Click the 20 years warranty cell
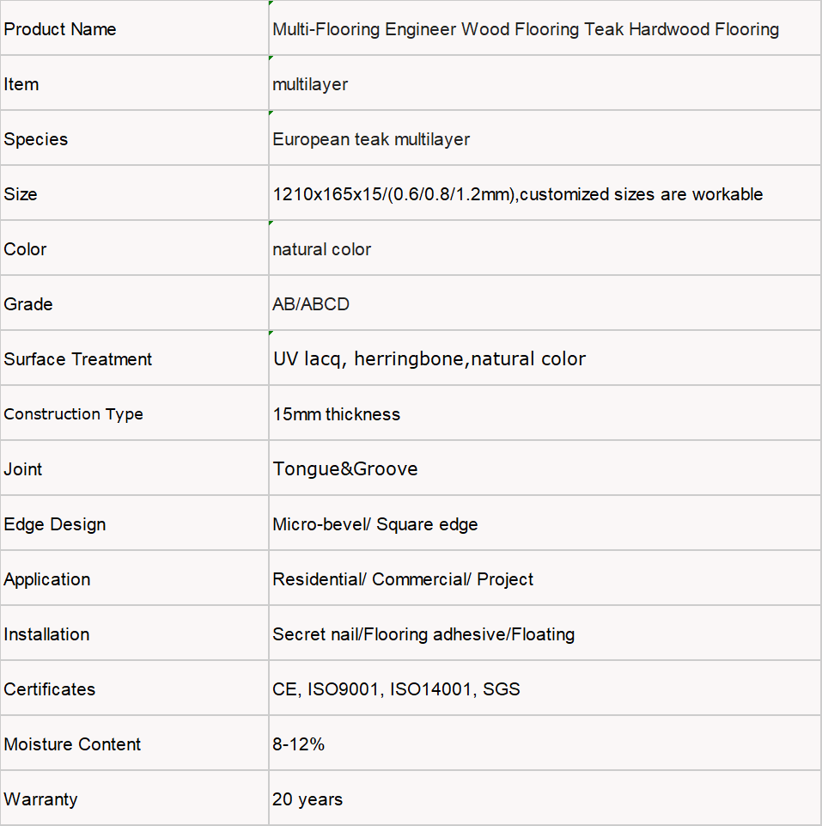 coord(545,798)
